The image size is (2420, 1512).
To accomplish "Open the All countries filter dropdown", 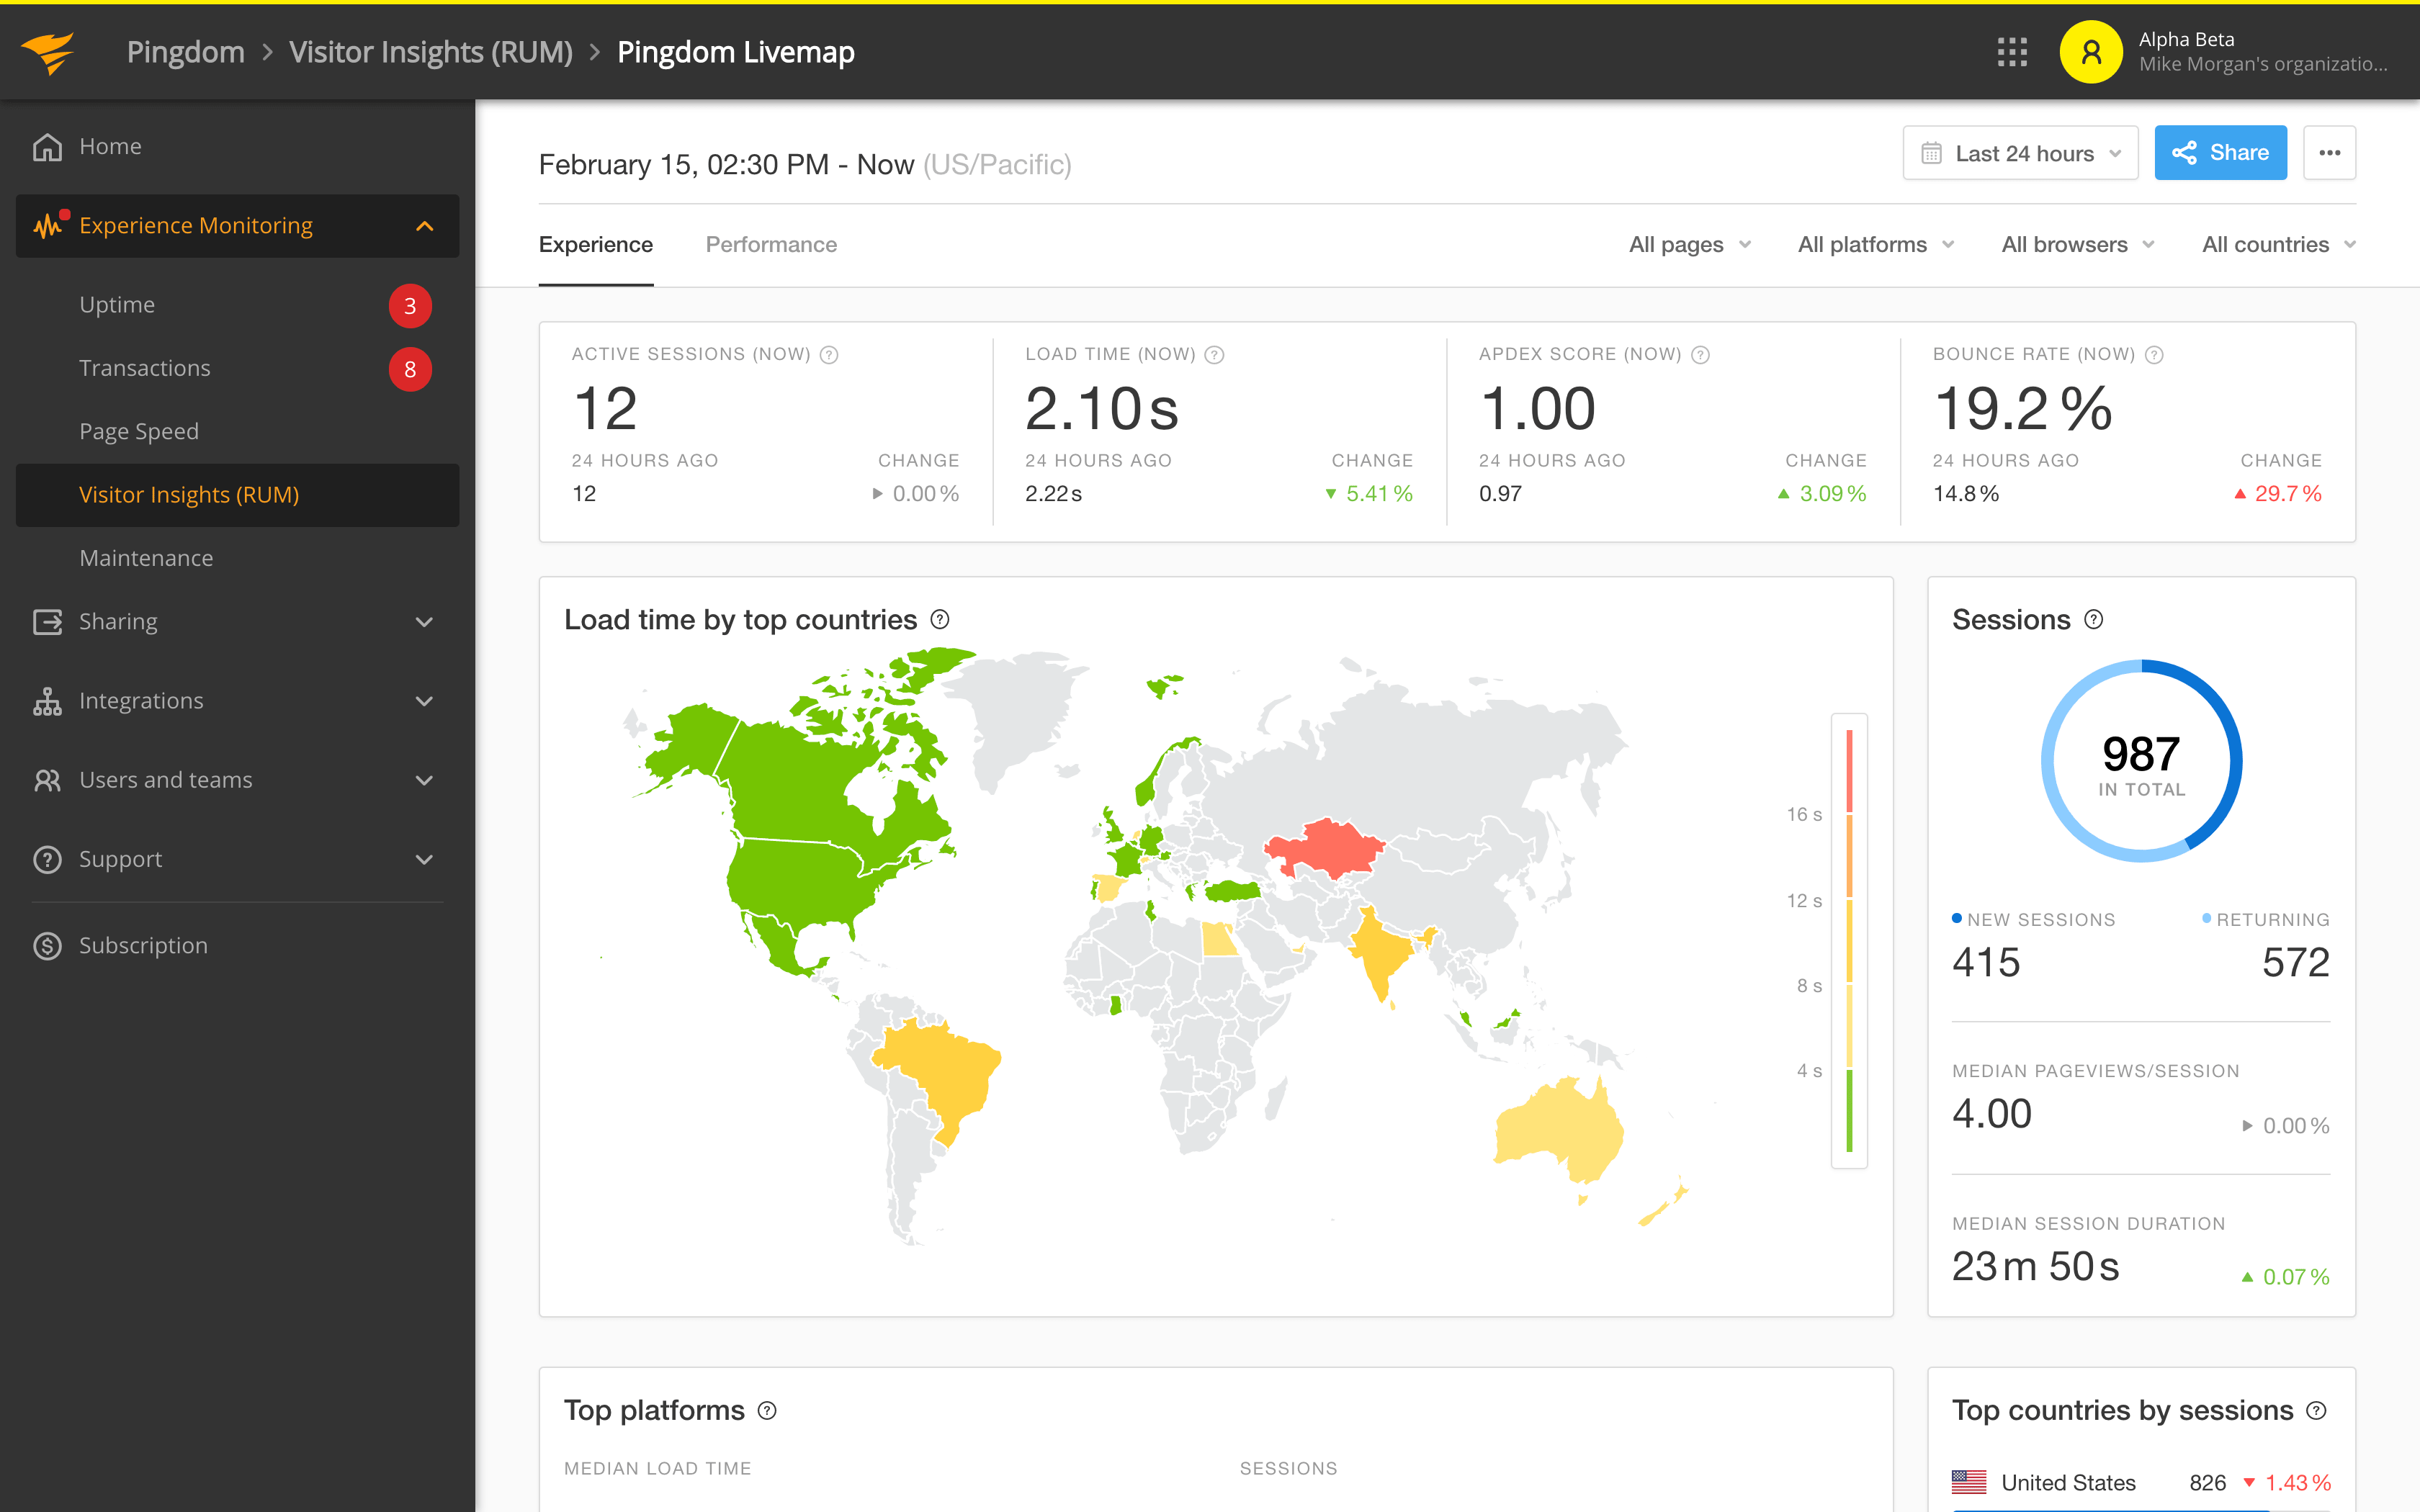I will (x=2279, y=245).
